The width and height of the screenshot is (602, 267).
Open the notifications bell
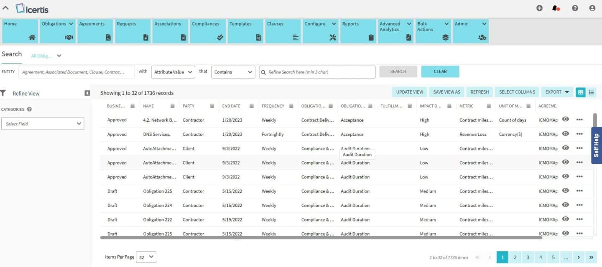click(x=556, y=8)
